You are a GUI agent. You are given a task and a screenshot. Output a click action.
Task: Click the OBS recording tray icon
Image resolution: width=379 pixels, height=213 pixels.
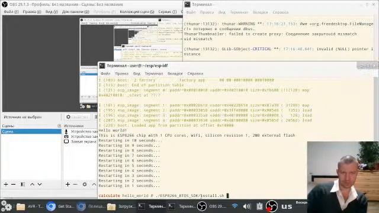pos(272,206)
